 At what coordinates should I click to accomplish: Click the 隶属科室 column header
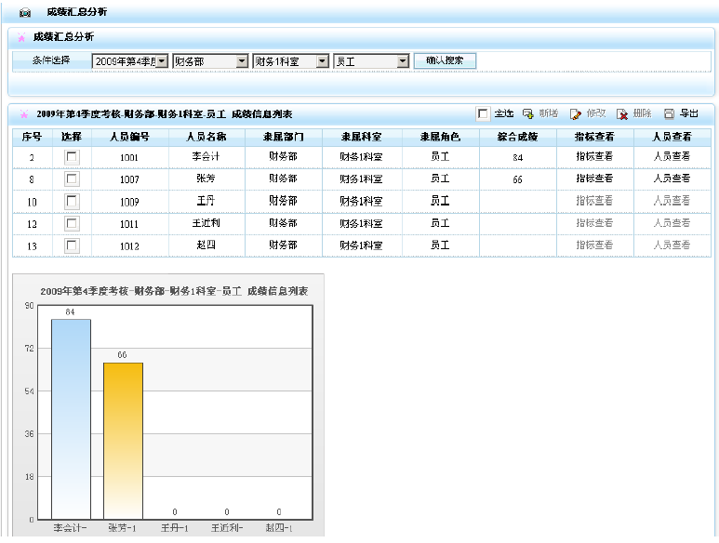pyautogui.click(x=361, y=137)
